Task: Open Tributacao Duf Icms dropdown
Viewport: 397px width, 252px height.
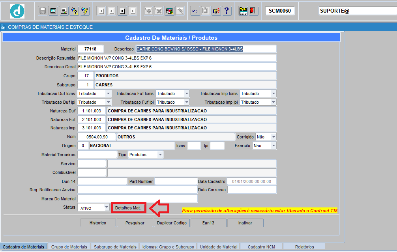Action: [x=108, y=93]
